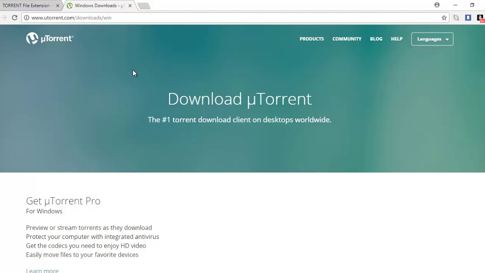The image size is (485, 273).
Task: Click the site information icon in address bar
Action: [27, 17]
